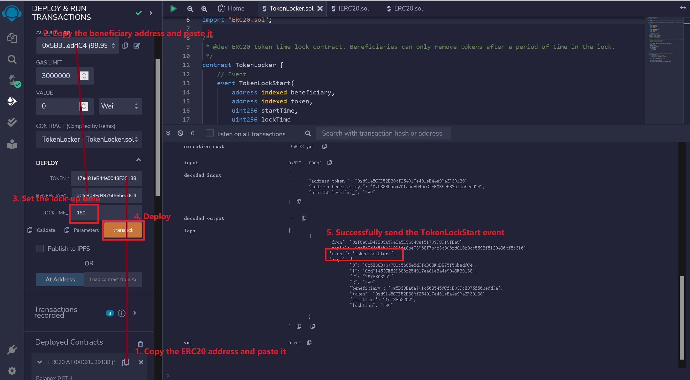
Task: Open the Search in files sidebar icon
Action: click(12, 59)
